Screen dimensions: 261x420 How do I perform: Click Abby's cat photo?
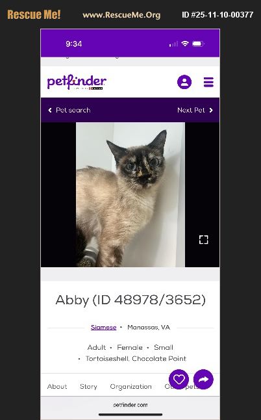[x=130, y=195]
